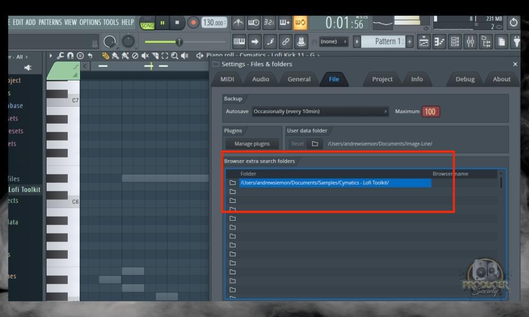Open pattern menu arrow left of Pattern 1
This screenshot has height=317, width=529.
357,42
